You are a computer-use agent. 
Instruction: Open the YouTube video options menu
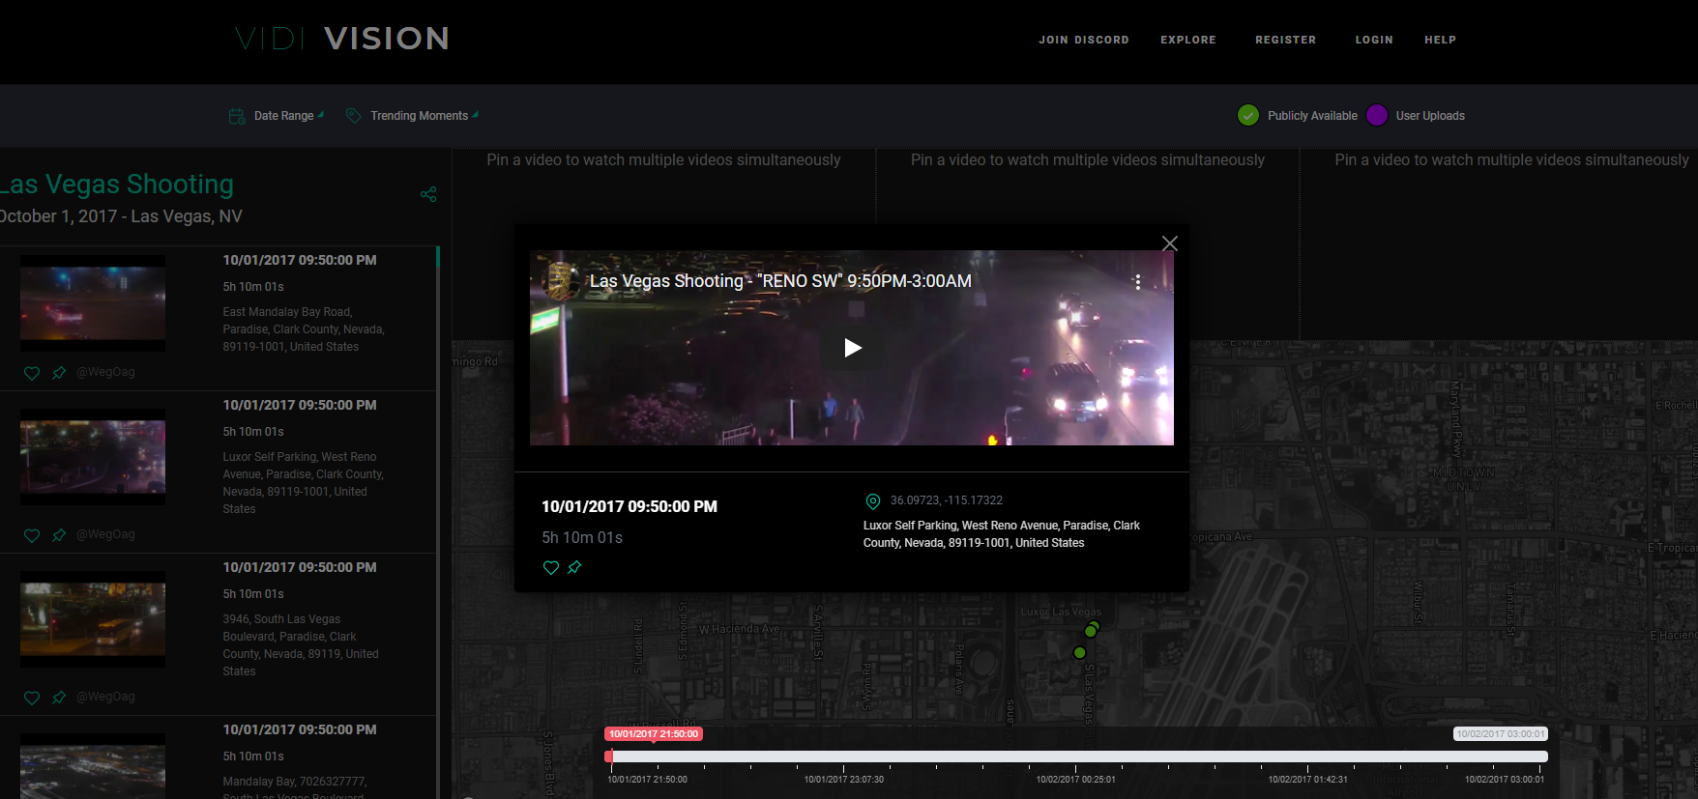pyautogui.click(x=1138, y=282)
